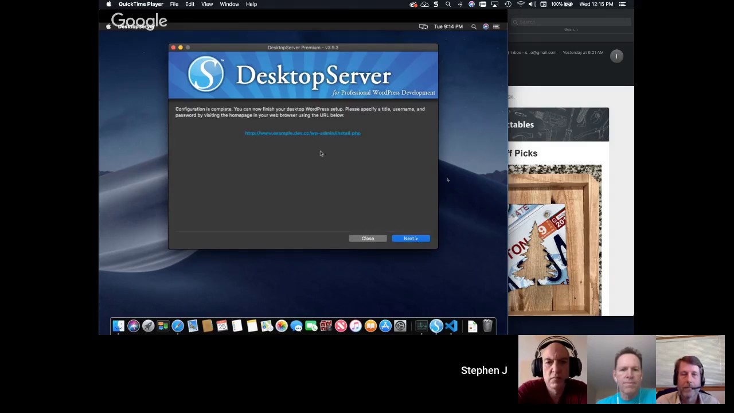Open System Preferences from the dock
The width and height of the screenshot is (734, 413).
click(400, 326)
